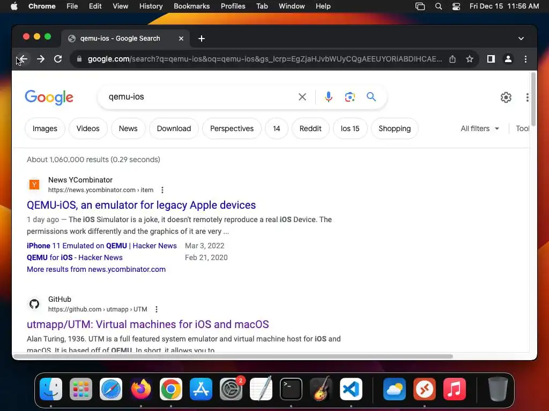
Task: Open the History menu
Action: tap(151, 6)
